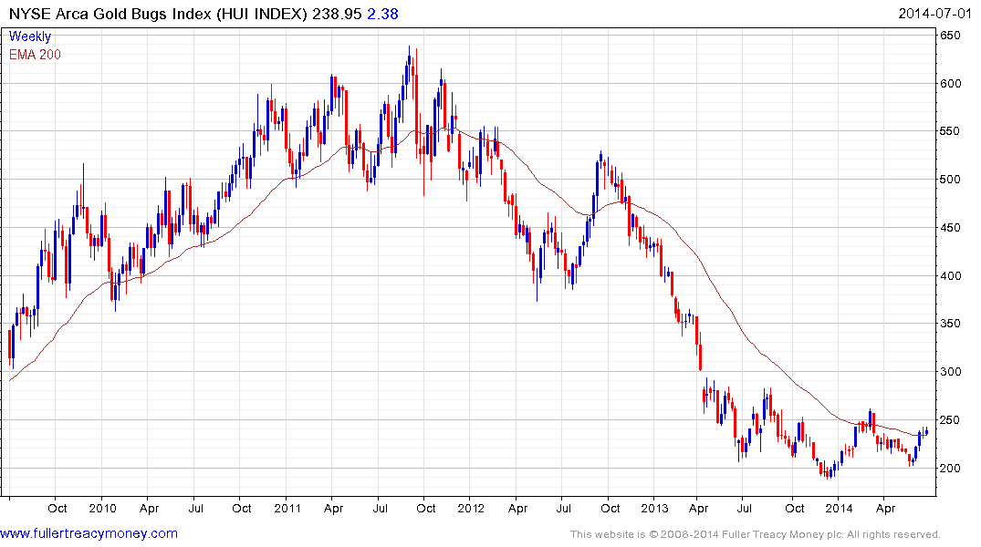This screenshot has width=981, height=547.
Task: Open the www.fullertreacymoney.com link
Action: (x=89, y=534)
